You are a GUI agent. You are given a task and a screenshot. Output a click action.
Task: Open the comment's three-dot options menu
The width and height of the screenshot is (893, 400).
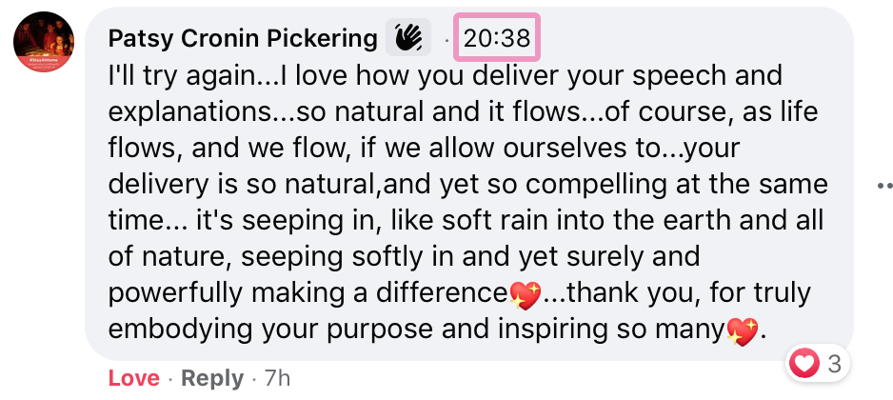(884, 186)
